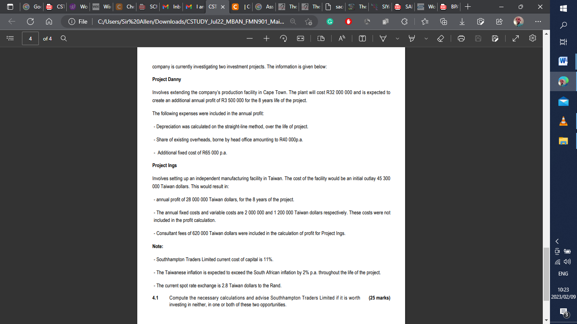Click the zoom indicator in address bar

pos(293,22)
